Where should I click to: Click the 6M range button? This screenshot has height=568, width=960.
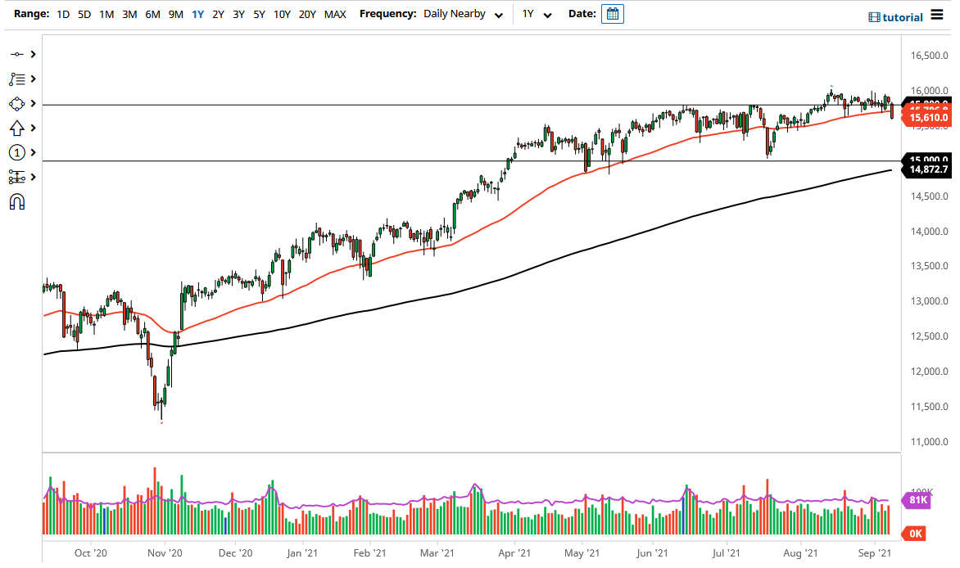coord(152,14)
